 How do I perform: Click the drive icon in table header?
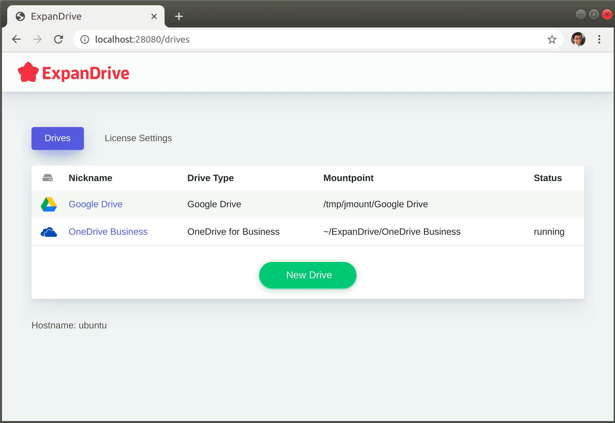[48, 178]
